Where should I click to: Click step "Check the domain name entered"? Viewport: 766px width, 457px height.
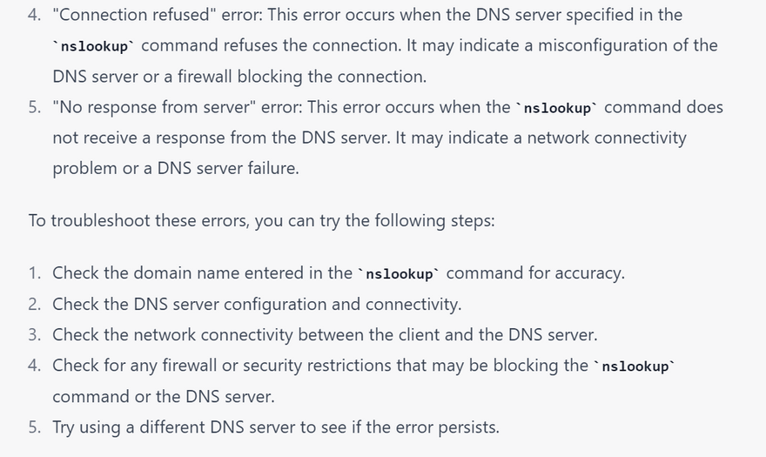(202, 272)
